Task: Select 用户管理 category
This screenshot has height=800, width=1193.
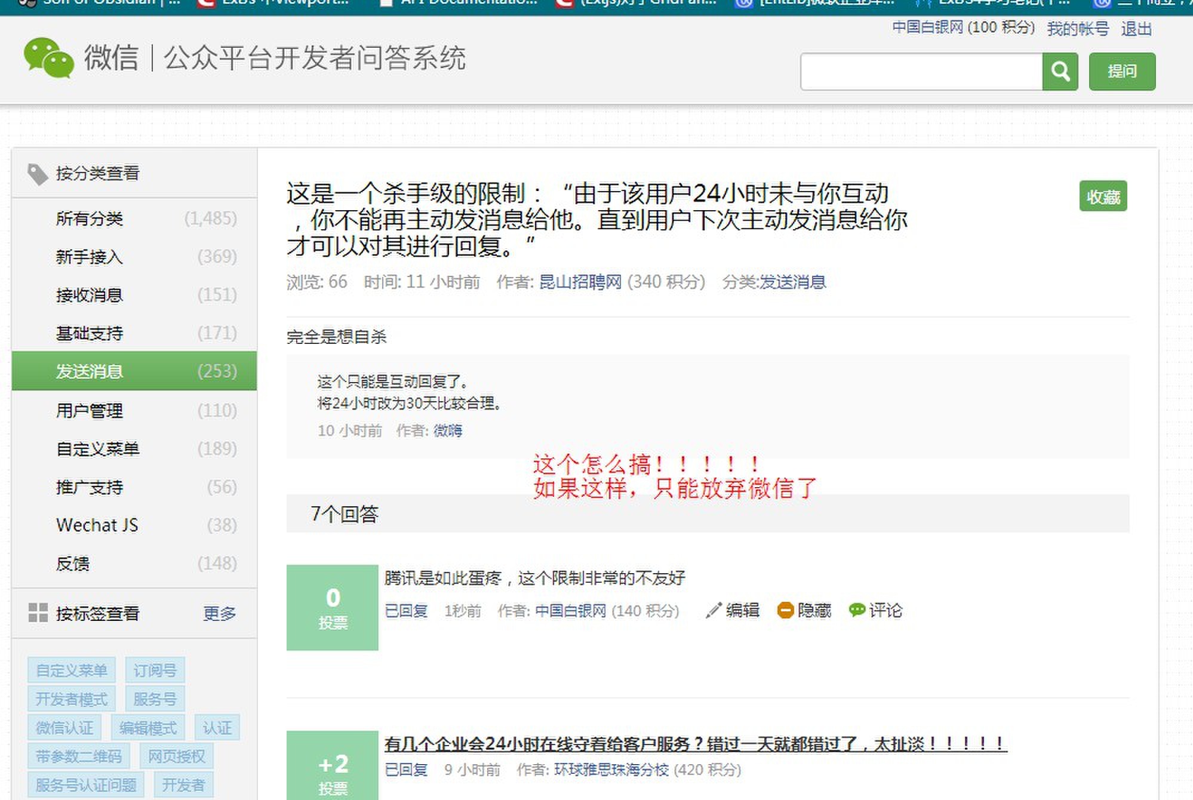Action: click(x=134, y=410)
